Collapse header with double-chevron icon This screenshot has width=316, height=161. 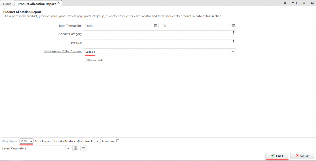click(304, 3)
